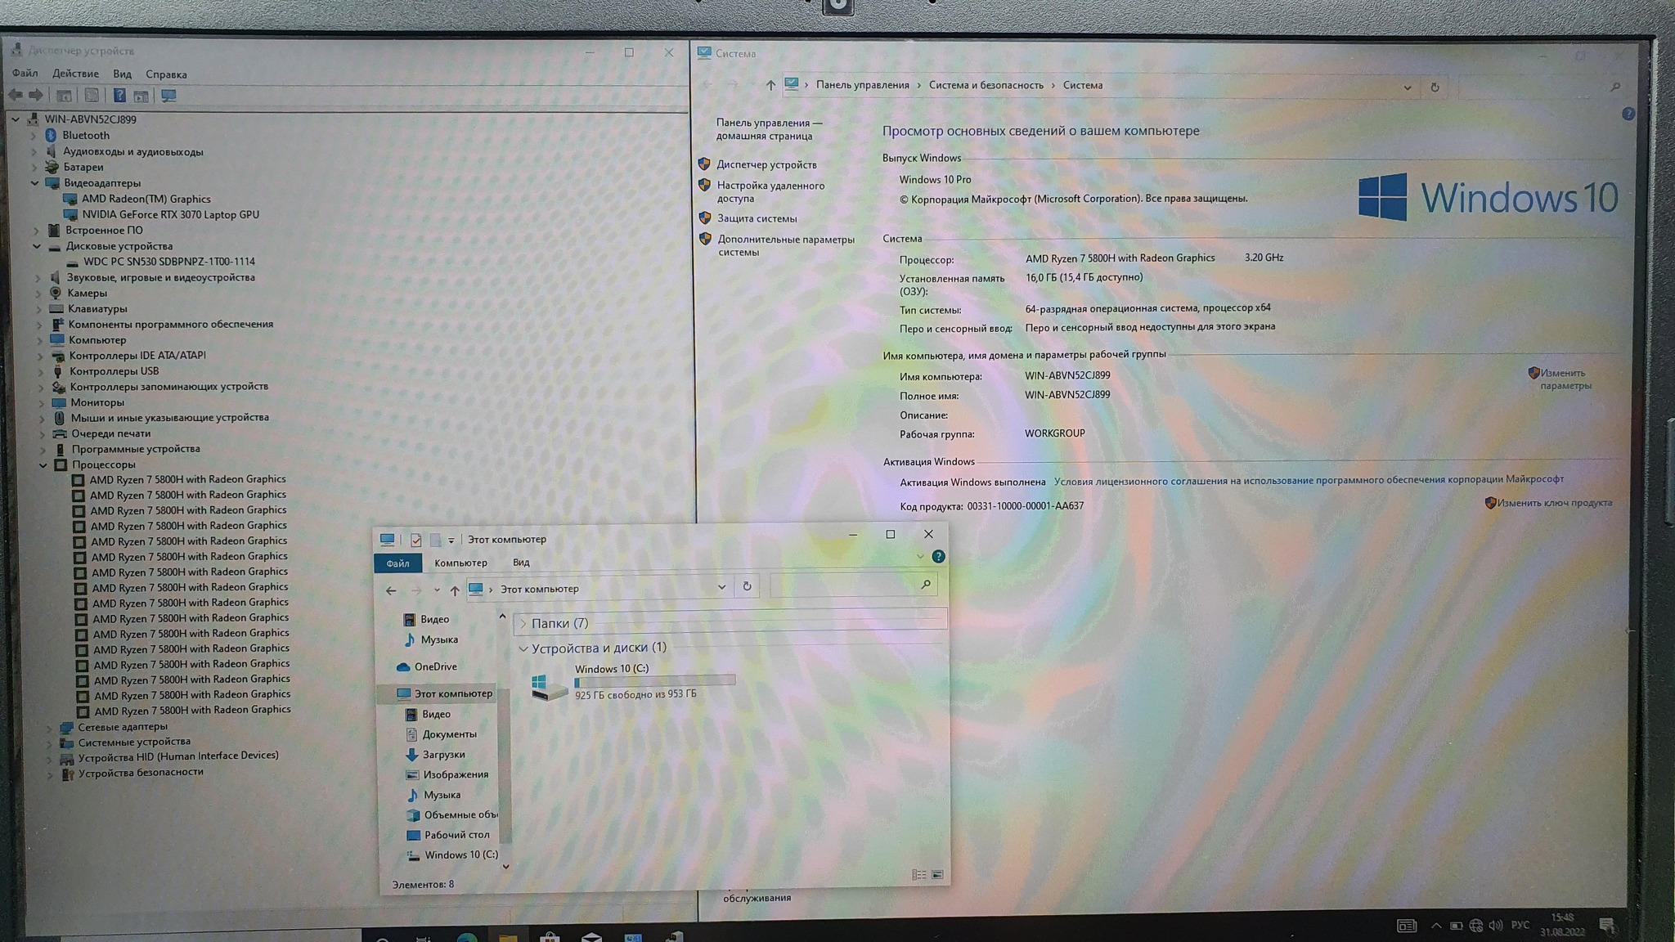Screen dimensions: 1675x942
Task: Click Система и безопасность breadcrumb
Action: tap(986, 85)
